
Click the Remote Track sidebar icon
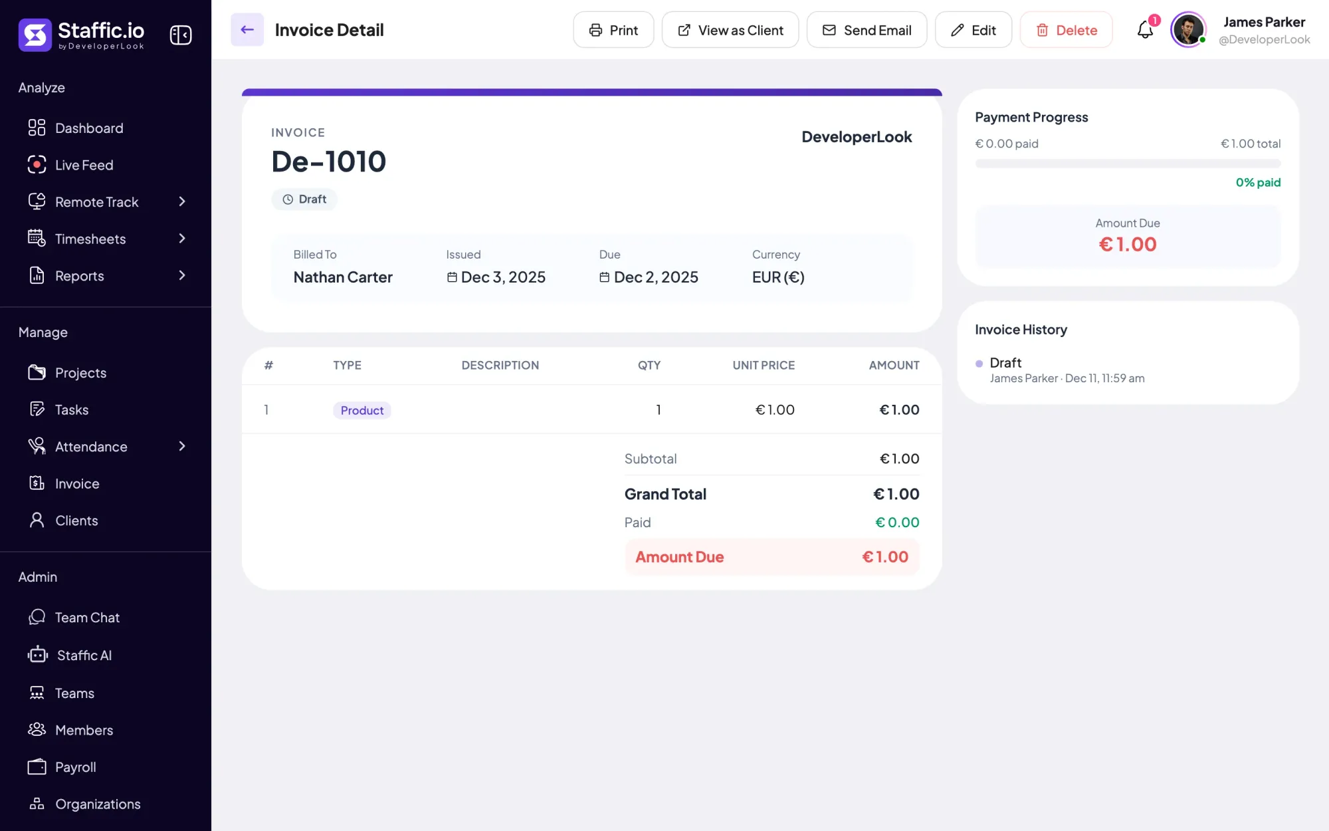(x=37, y=201)
